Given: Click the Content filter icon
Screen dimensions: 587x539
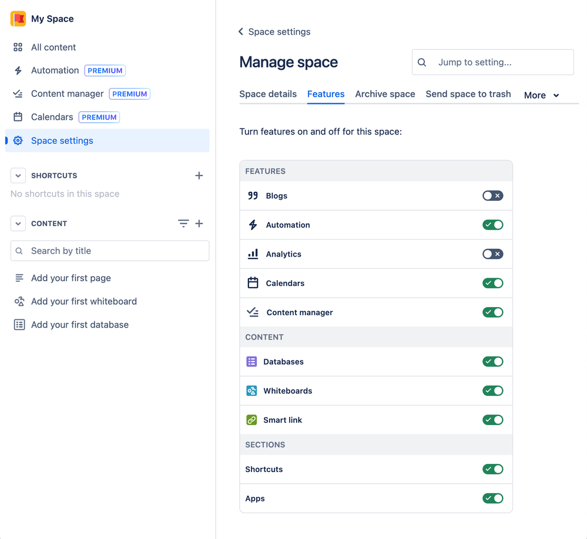Looking at the screenshot, I should [183, 223].
